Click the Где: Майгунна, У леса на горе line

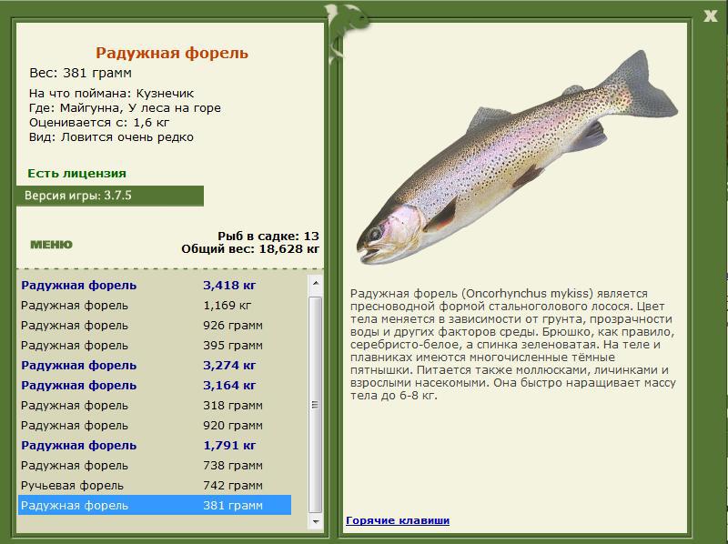tap(125, 108)
